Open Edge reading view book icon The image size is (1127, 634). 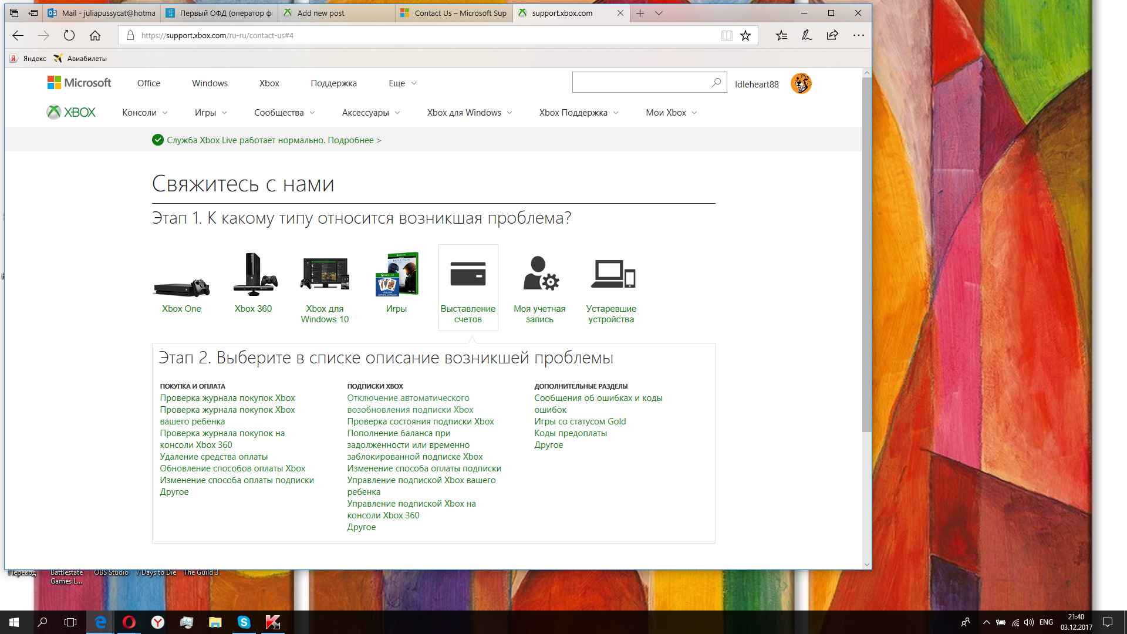[x=727, y=36]
